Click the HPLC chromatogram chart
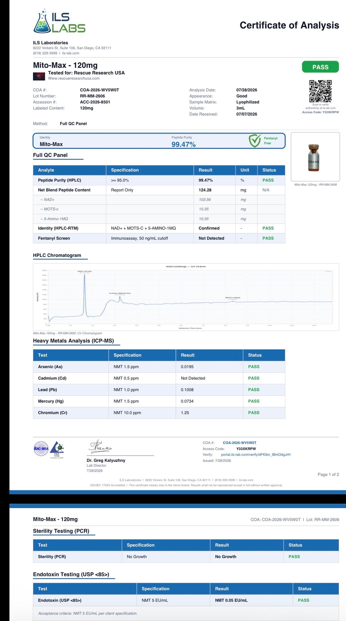The width and height of the screenshot is (346, 621). [186, 297]
